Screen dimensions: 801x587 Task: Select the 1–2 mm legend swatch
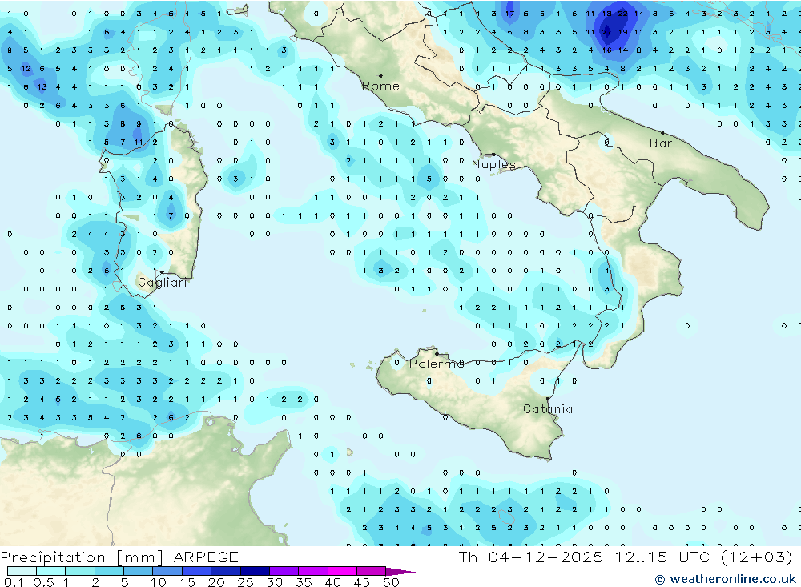point(80,571)
